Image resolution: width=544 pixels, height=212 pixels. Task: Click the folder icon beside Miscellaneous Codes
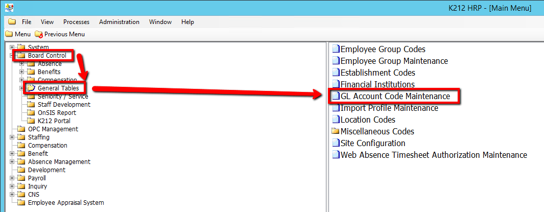[336, 131]
